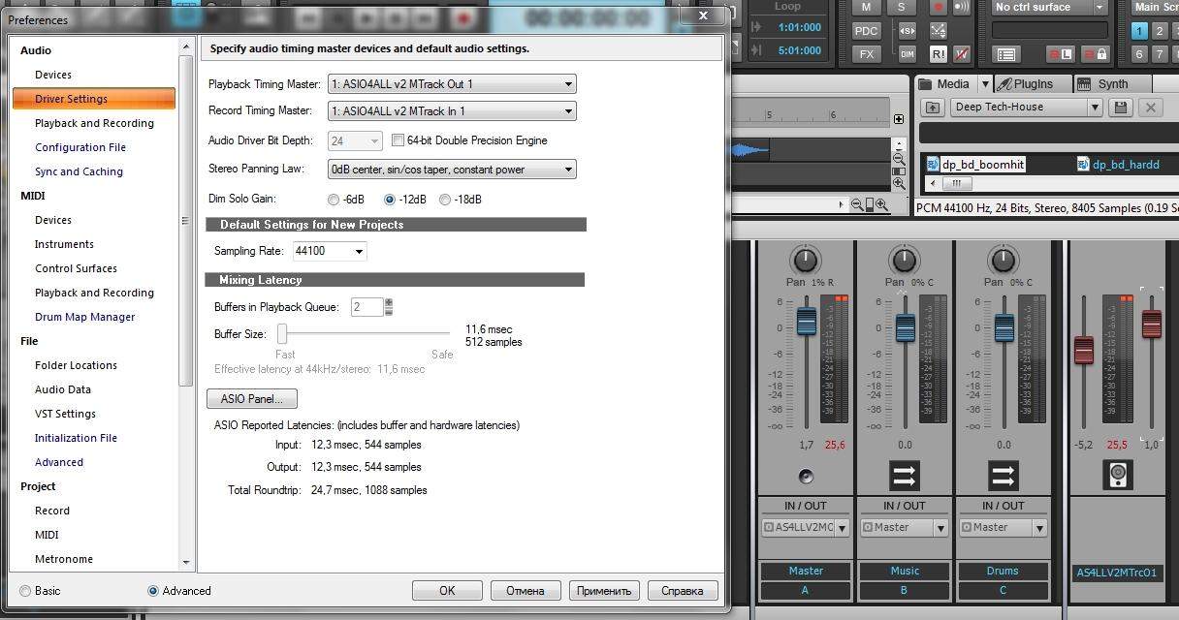Image resolution: width=1179 pixels, height=620 pixels.
Task: Click the Music bus pan knob
Action: click(x=904, y=260)
